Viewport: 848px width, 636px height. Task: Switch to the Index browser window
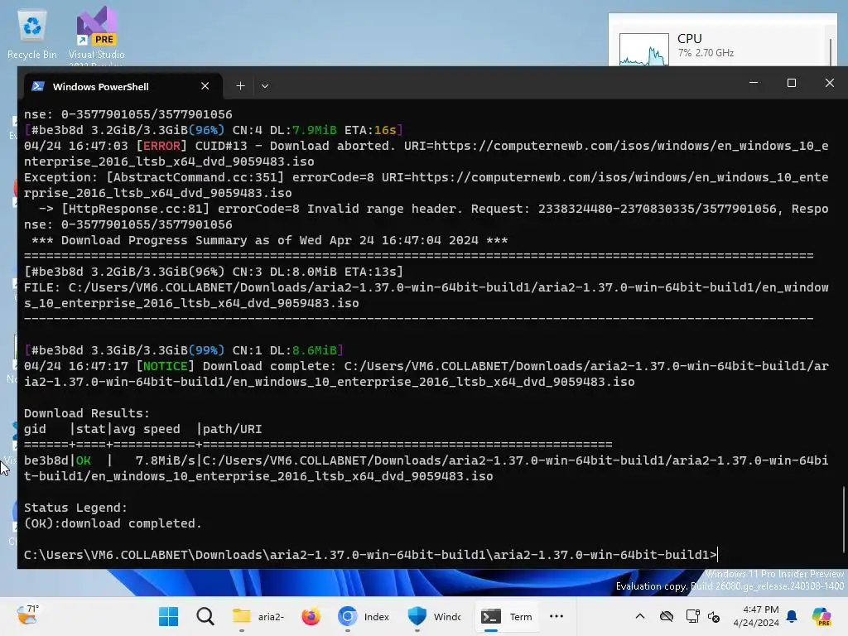[364, 616]
